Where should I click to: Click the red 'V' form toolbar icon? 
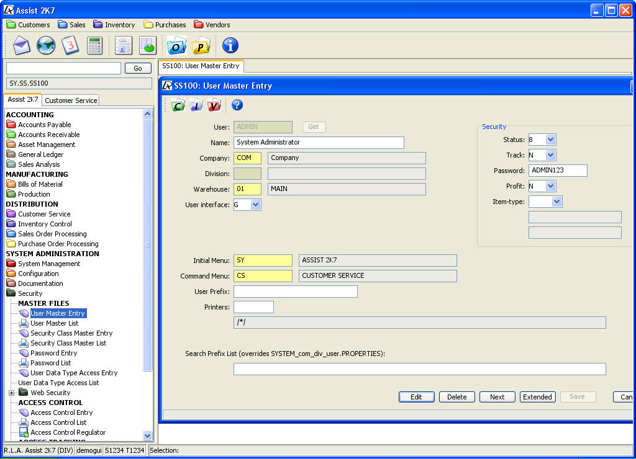pos(214,105)
